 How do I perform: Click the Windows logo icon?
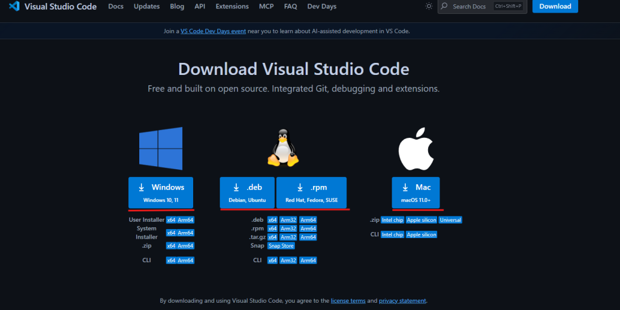[x=160, y=147]
